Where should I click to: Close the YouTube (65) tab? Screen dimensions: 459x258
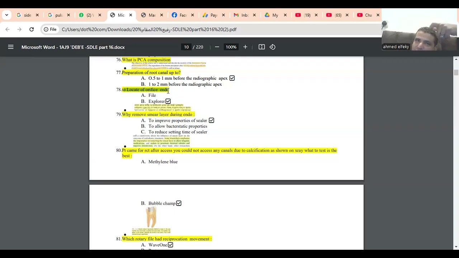(x=347, y=15)
